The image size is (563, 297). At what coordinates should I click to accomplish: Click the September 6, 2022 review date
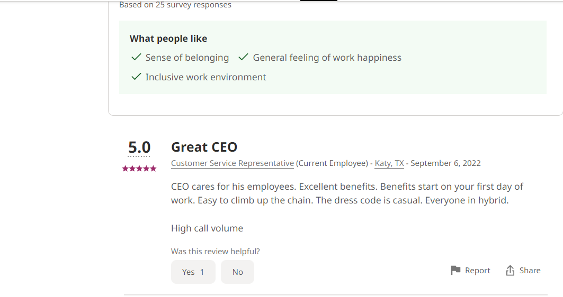(x=445, y=163)
